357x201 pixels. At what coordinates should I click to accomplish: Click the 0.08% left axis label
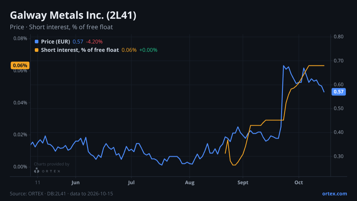click(x=20, y=38)
